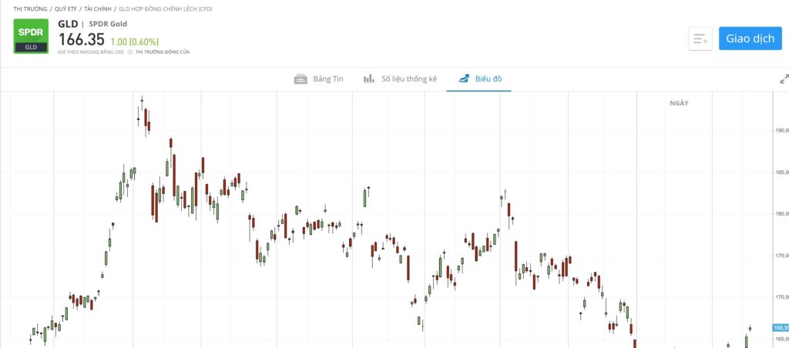Viewport: 789px width, 348px height.
Task: Click the large 166.35 price heading
Action: pyautogui.click(x=81, y=39)
